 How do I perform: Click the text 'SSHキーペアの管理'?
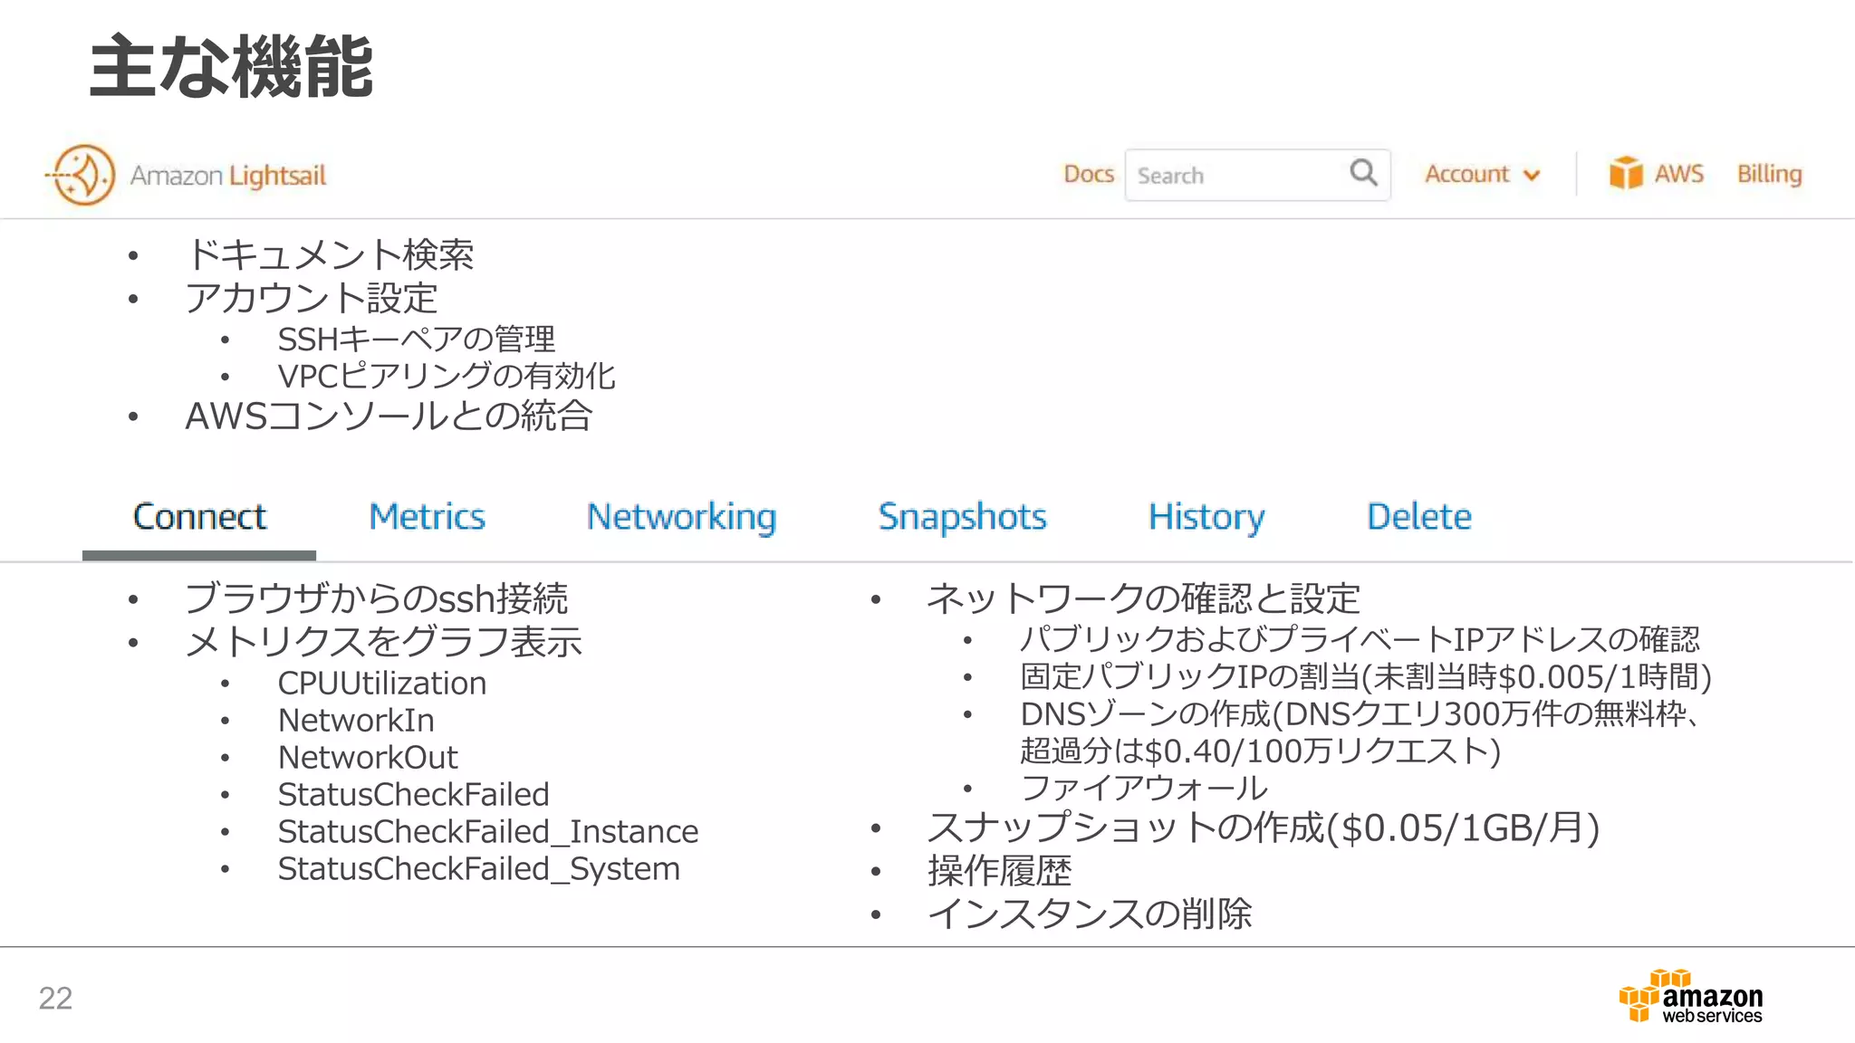pos(416,340)
